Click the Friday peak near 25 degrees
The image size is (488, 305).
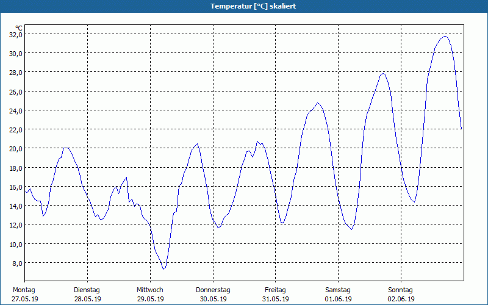(317, 103)
